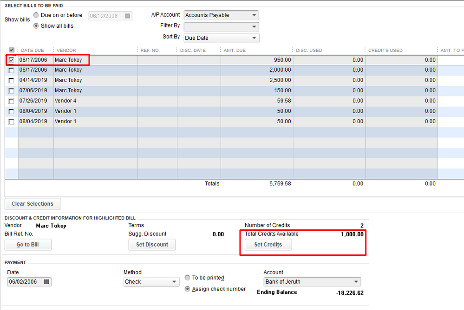Choose the 'Show all bills' radio button
This screenshot has height=310, width=464.
pyautogui.click(x=36, y=26)
